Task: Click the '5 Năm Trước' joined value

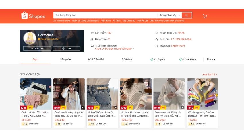Action: coord(178,46)
